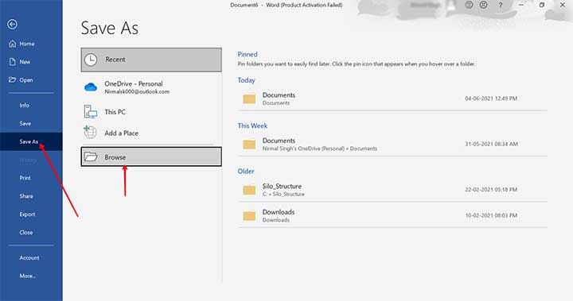573x301 pixels.
Task: Click the Add a Place globe icon
Action: [90, 132]
